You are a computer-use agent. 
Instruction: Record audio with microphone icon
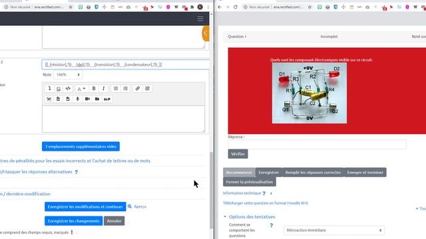78,99
